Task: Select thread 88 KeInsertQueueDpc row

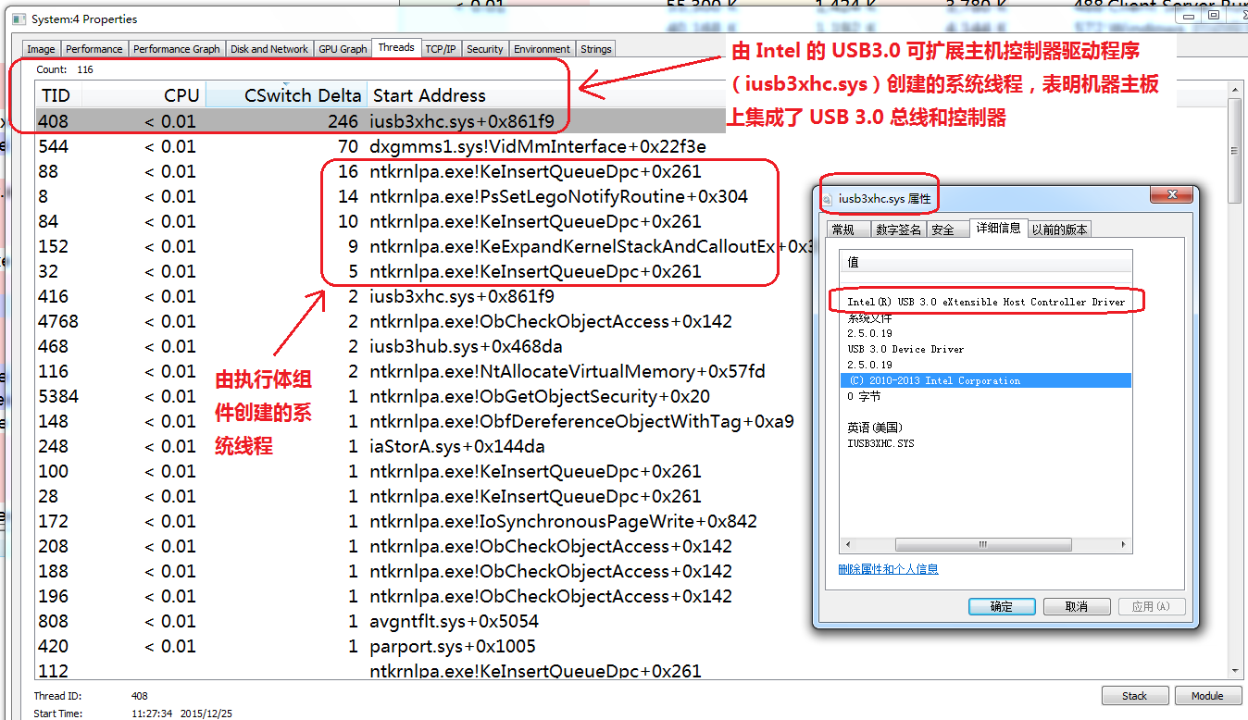Action: coord(381,171)
